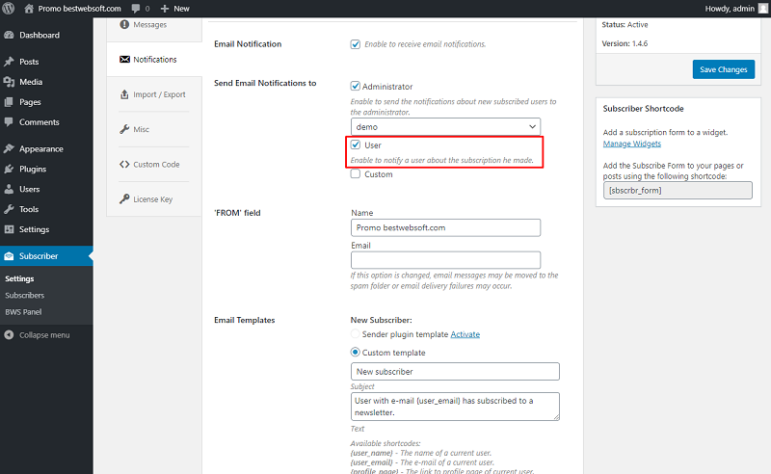Uncheck the User notification checkbox
Viewport: 771px width, 474px height.
pos(355,145)
